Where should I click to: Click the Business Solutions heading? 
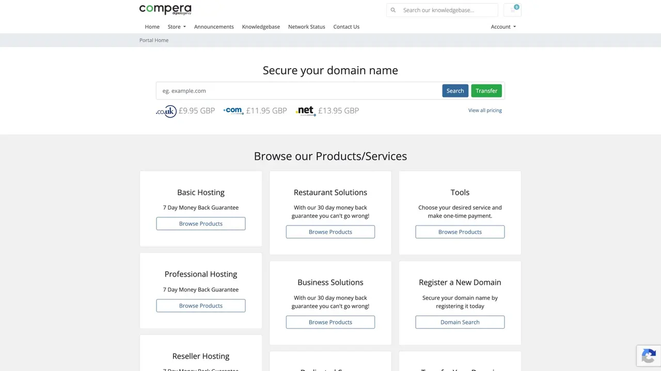coord(330,282)
